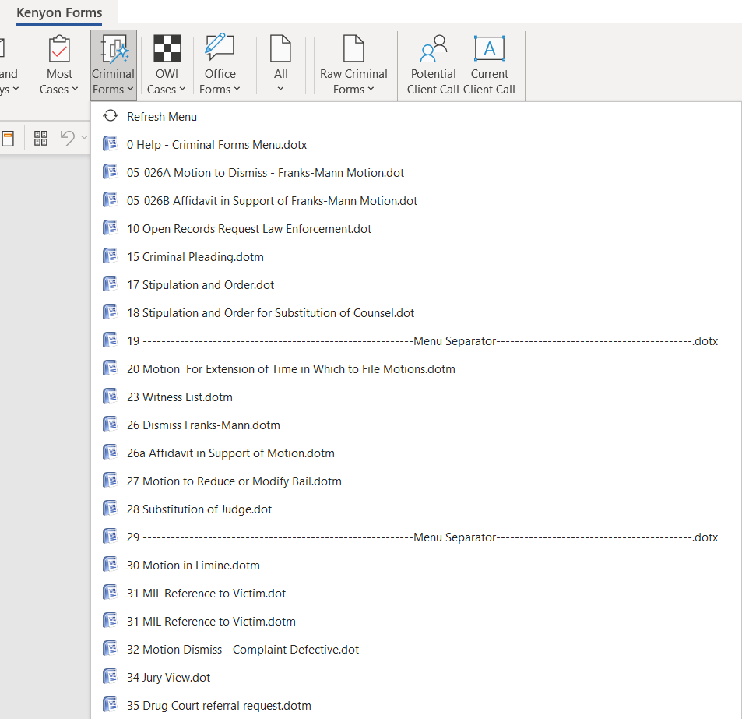
Task: Click the Current Client Call label
Action: 489,82
